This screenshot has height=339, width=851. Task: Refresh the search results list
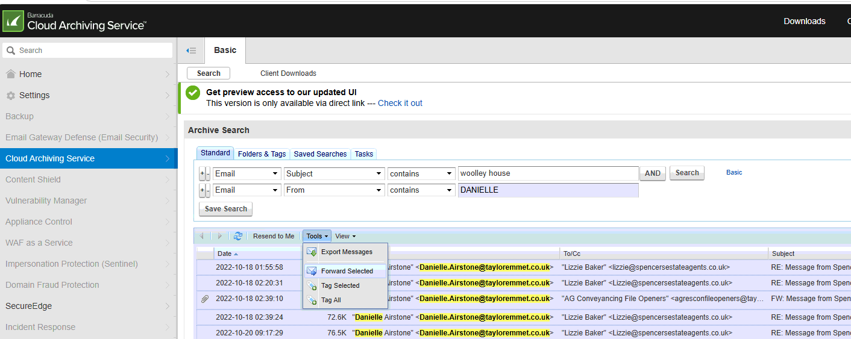coord(238,236)
